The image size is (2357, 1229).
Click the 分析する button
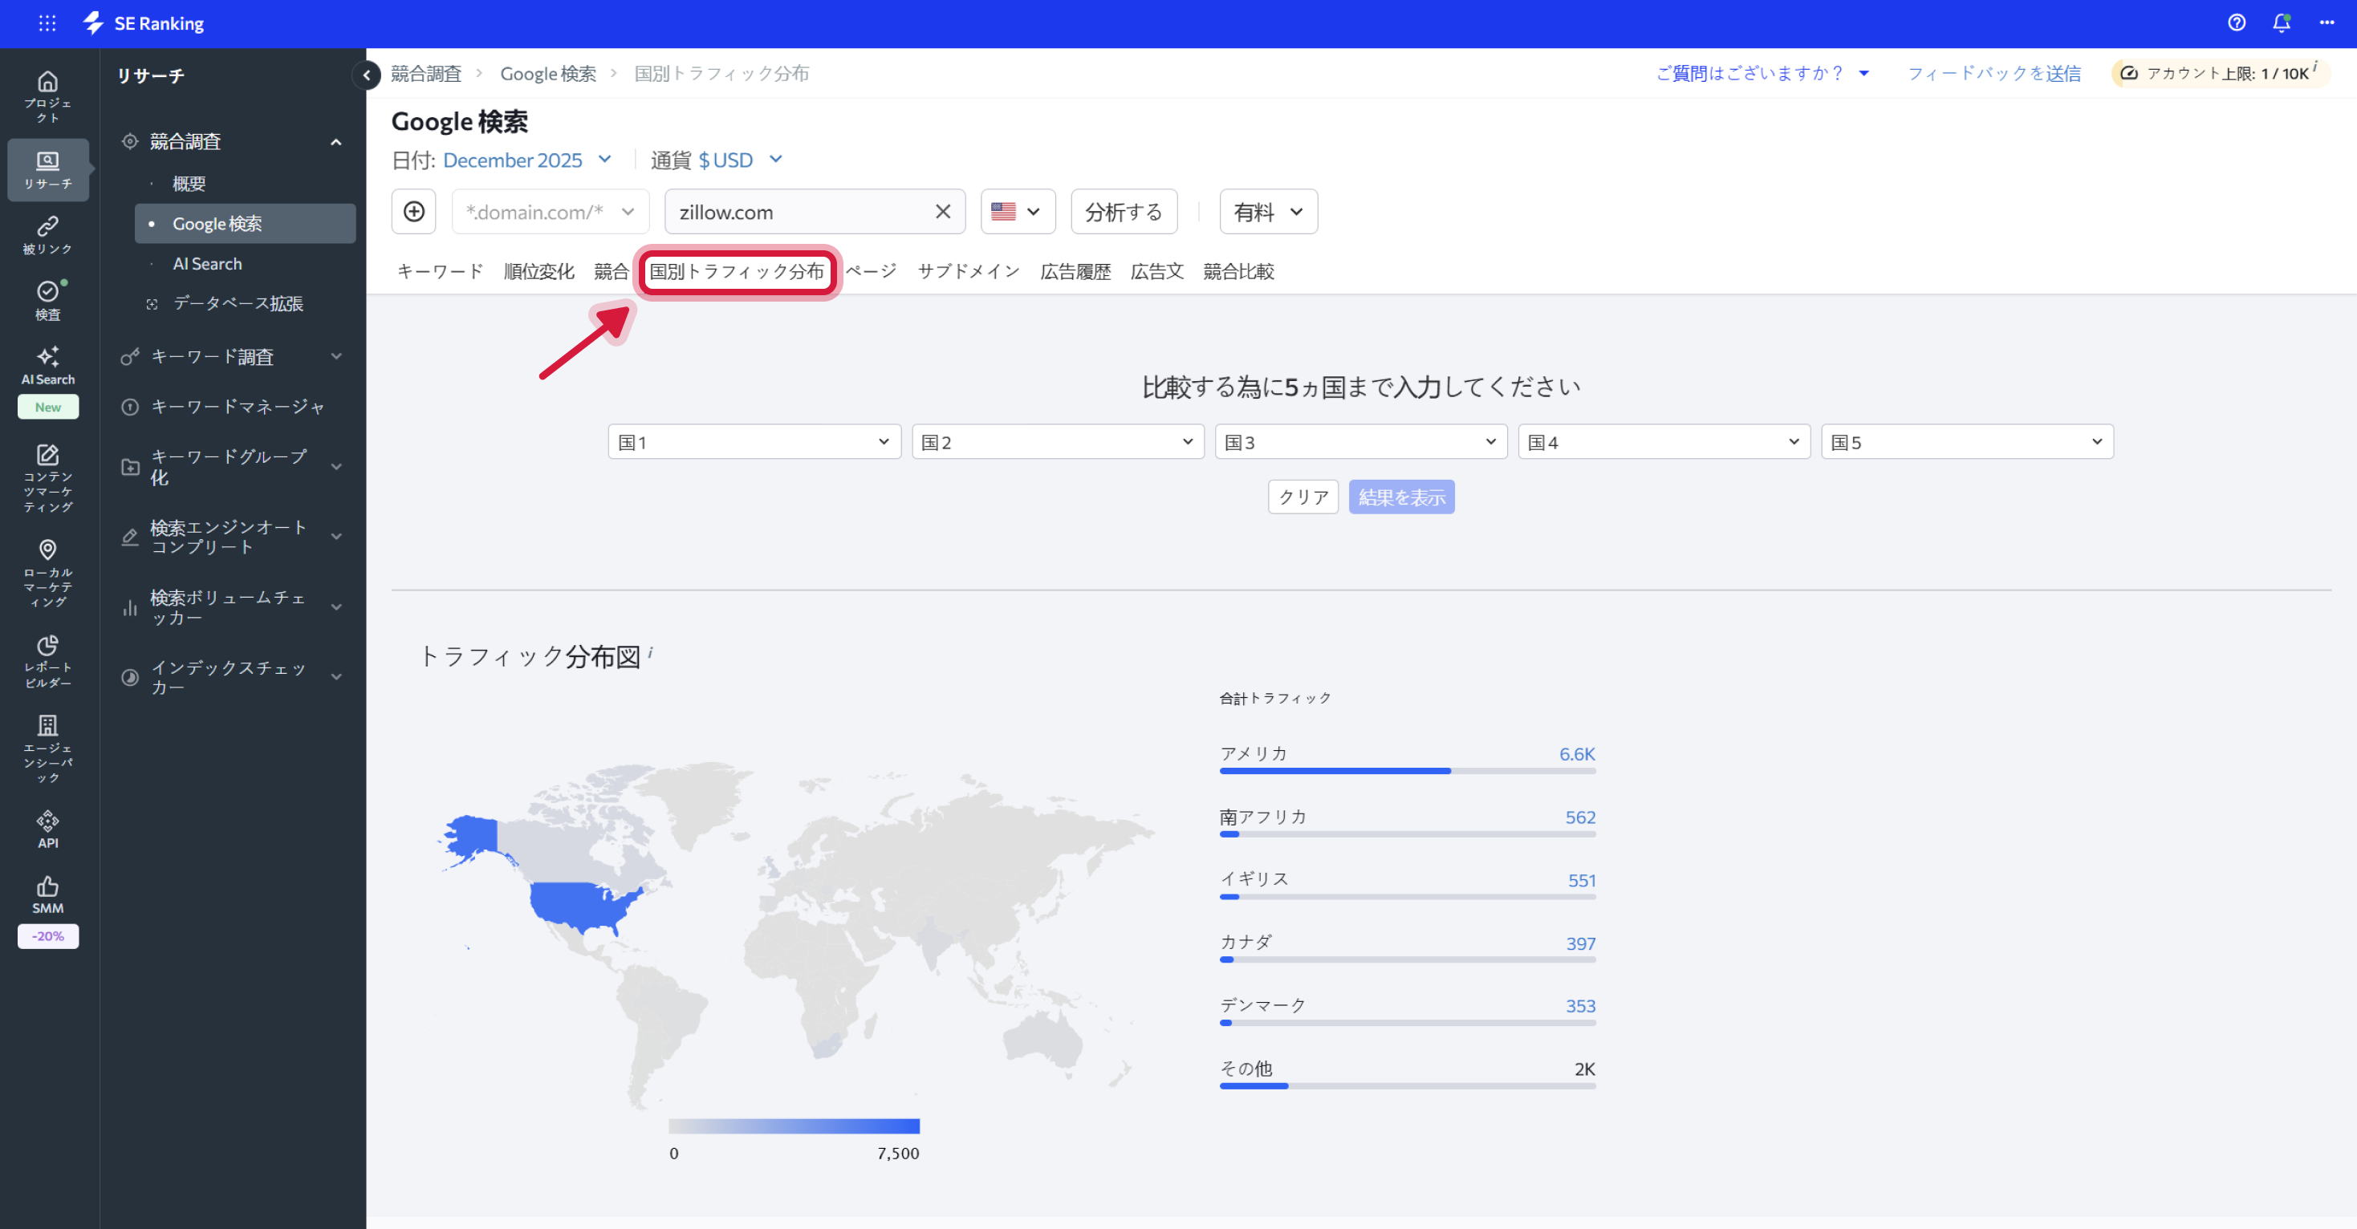1124,211
